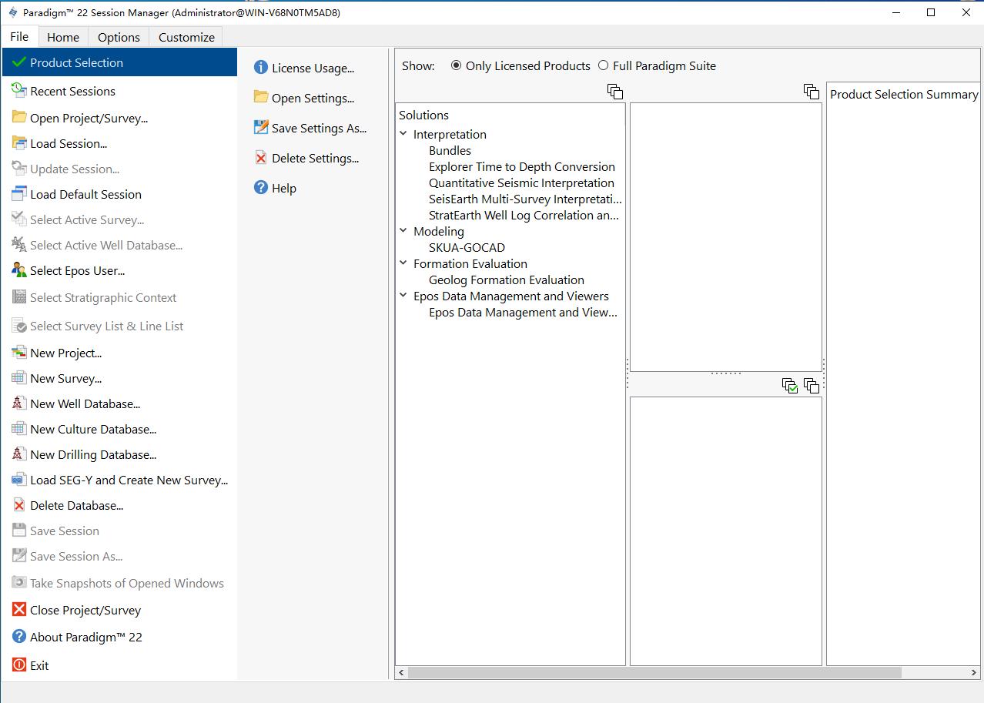Click the Exit power icon

click(19, 665)
